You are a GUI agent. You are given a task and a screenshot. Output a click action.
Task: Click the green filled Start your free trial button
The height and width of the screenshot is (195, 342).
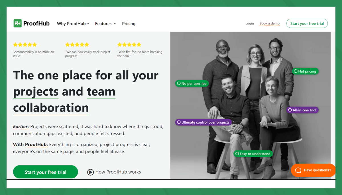[45, 172]
